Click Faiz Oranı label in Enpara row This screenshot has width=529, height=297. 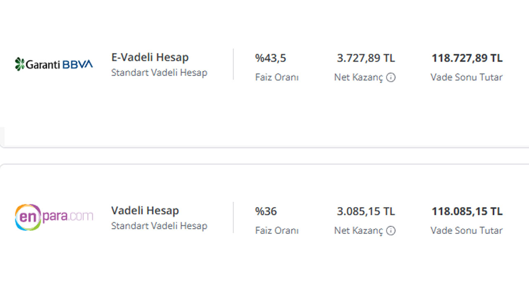pyautogui.click(x=277, y=231)
